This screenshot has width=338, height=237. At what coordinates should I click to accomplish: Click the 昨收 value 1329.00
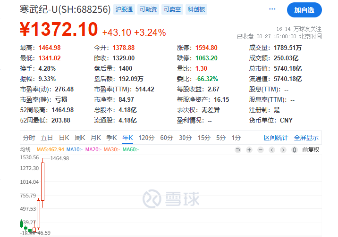pyautogui.click(x=124, y=58)
